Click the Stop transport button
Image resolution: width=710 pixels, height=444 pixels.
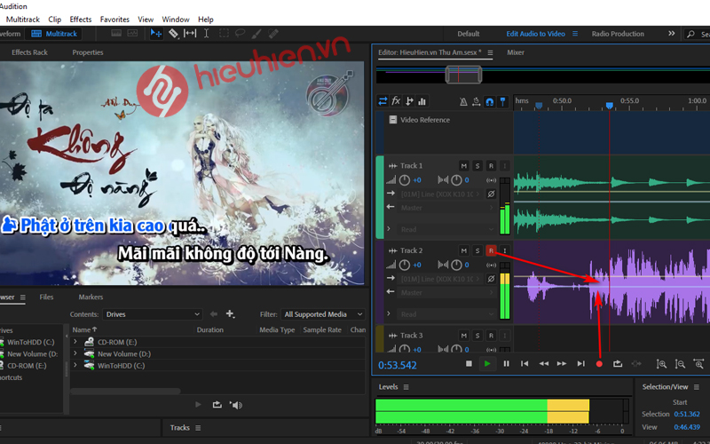pyautogui.click(x=469, y=364)
